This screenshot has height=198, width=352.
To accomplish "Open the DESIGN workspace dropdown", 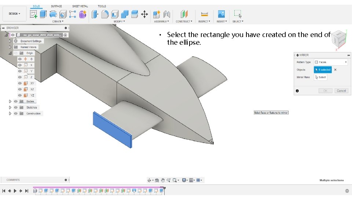I will click(x=15, y=14).
